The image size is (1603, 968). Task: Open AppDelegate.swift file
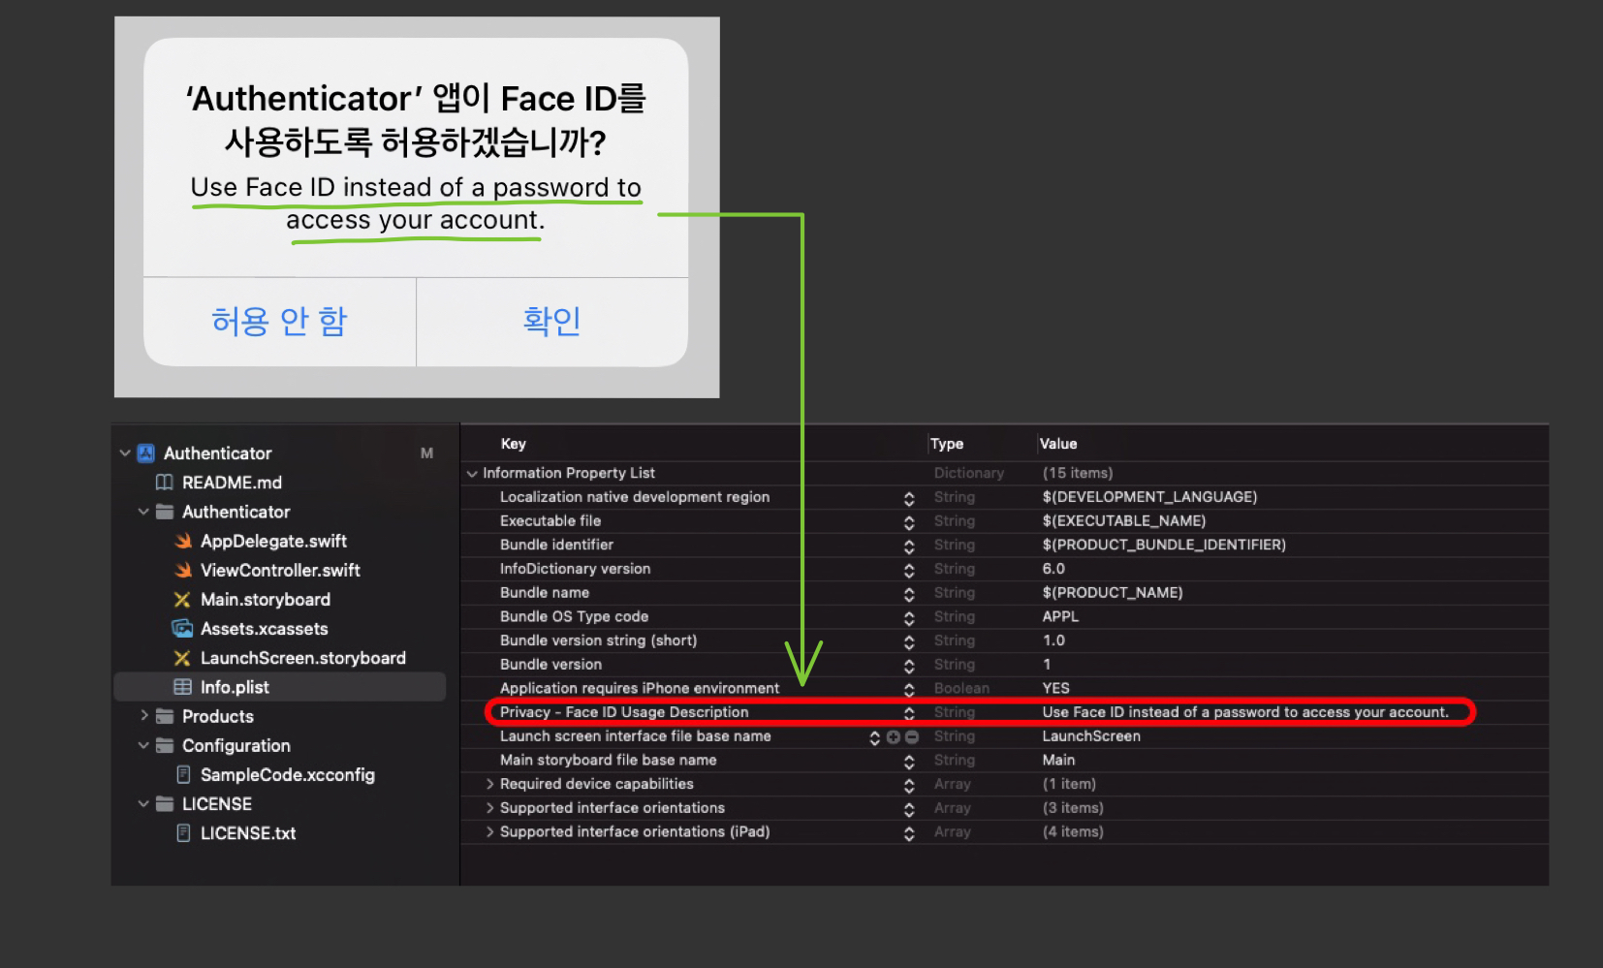(273, 541)
